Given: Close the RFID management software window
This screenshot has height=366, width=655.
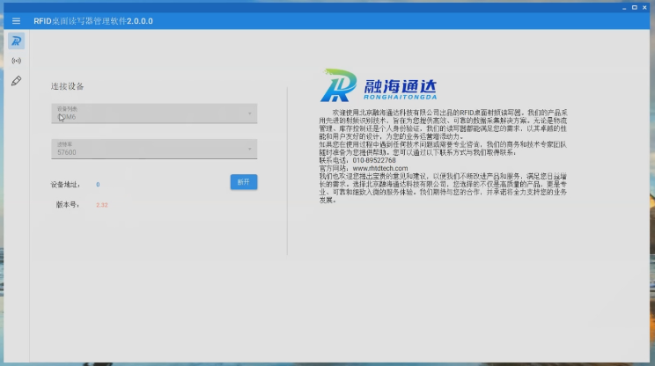Looking at the screenshot, I should click(x=644, y=8).
